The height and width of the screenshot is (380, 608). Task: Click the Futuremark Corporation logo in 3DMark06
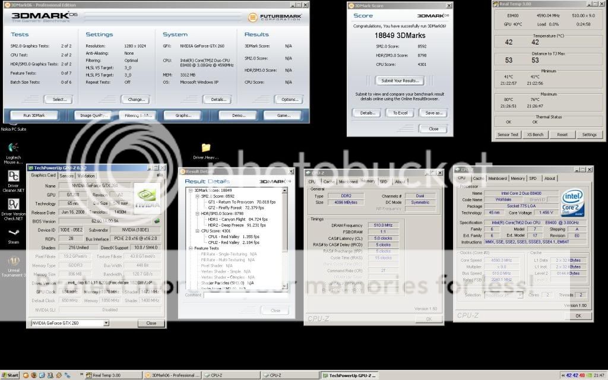(x=275, y=17)
